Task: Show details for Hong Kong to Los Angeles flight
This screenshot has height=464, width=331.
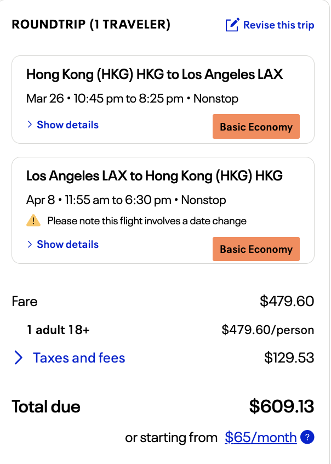Action: pyautogui.click(x=67, y=125)
